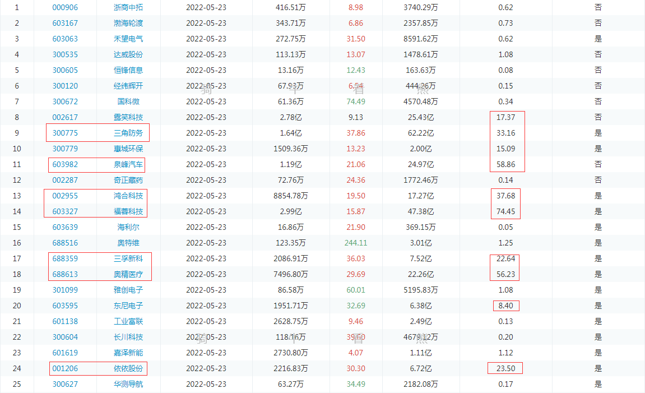Open stock code 688359
This screenshot has height=393, width=645.
[65, 258]
